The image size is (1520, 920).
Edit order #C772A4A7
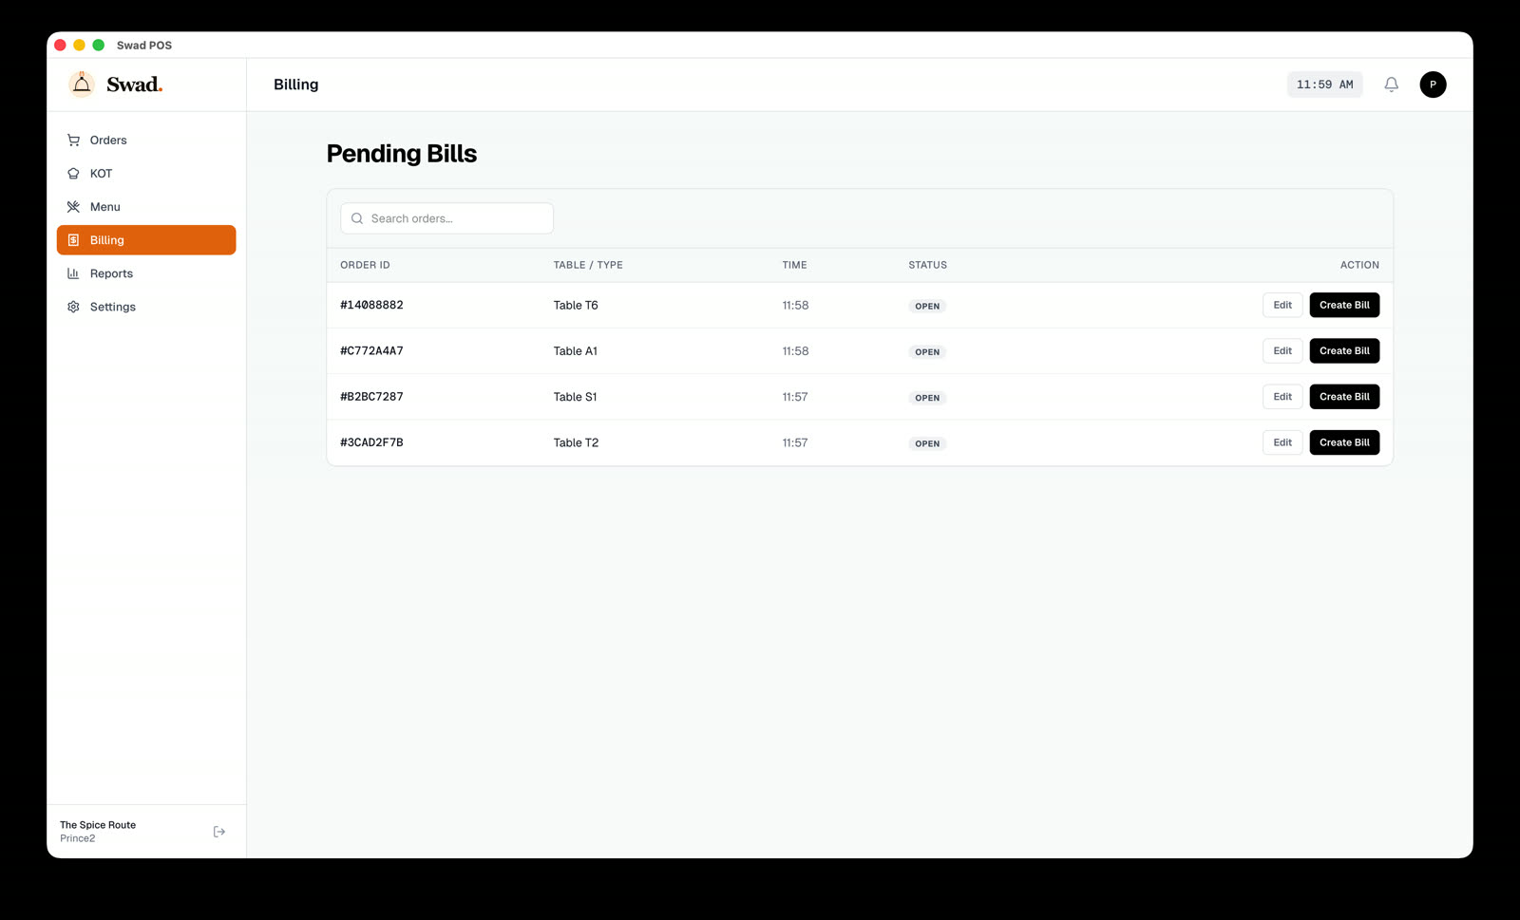[1282, 350]
